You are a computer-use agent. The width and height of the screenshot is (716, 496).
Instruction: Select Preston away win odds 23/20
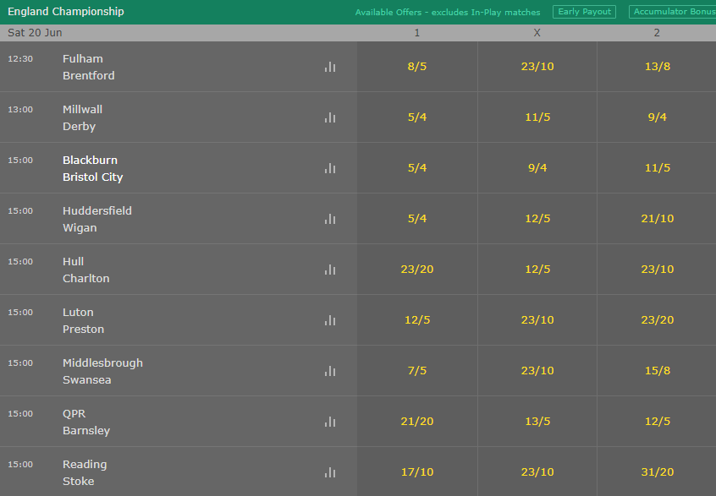[657, 319]
